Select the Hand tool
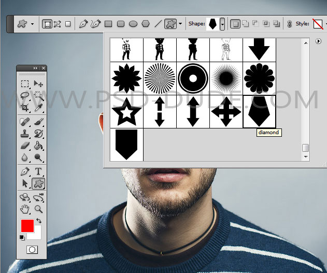The height and width of the screenshot is (273, 327). (24, 209)
